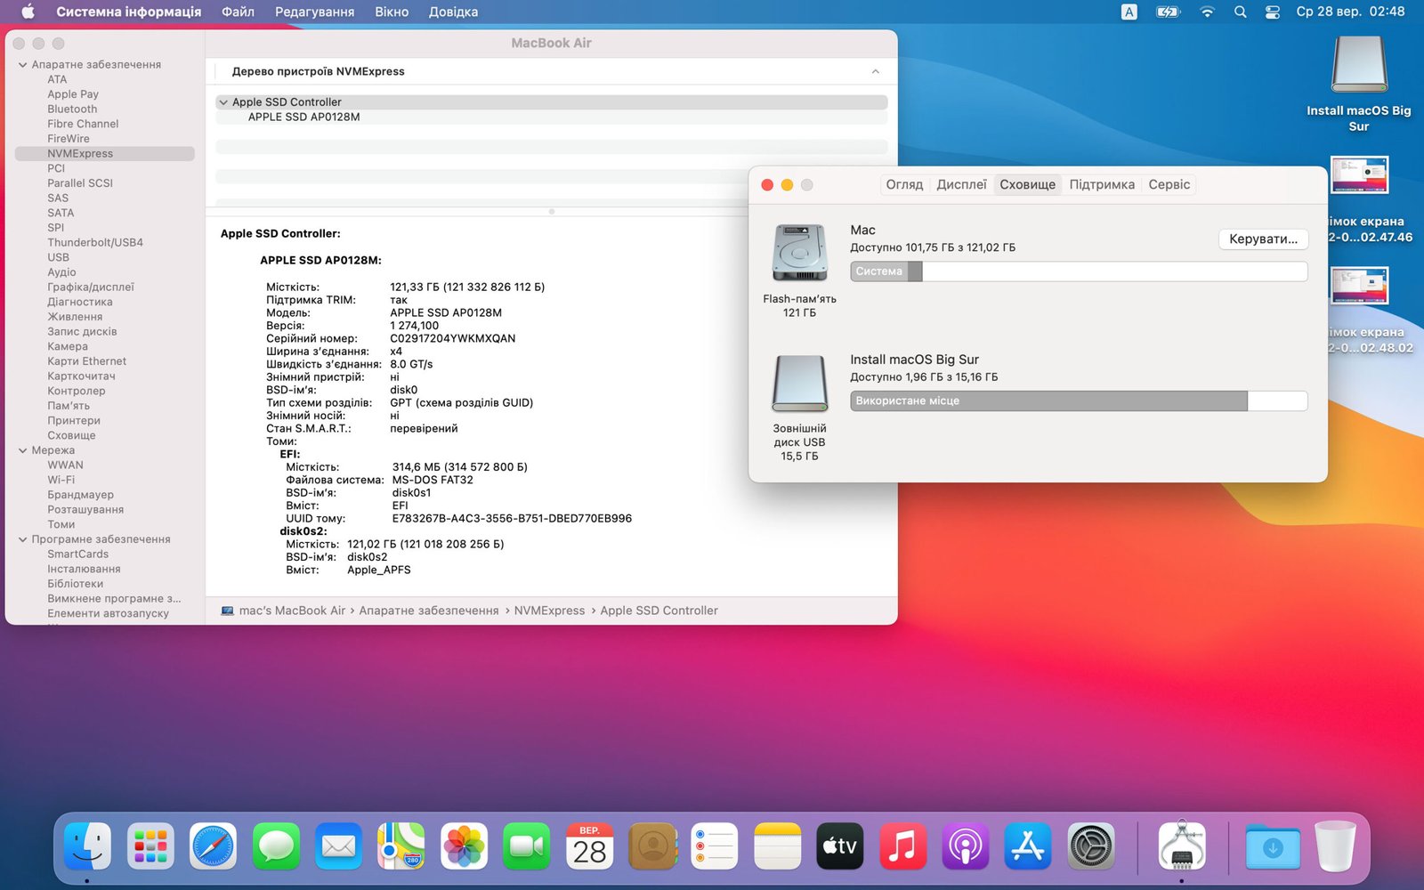The image size is (1424, 890).
Task: Open Finder from the Dock
Action: pos(87,845)
